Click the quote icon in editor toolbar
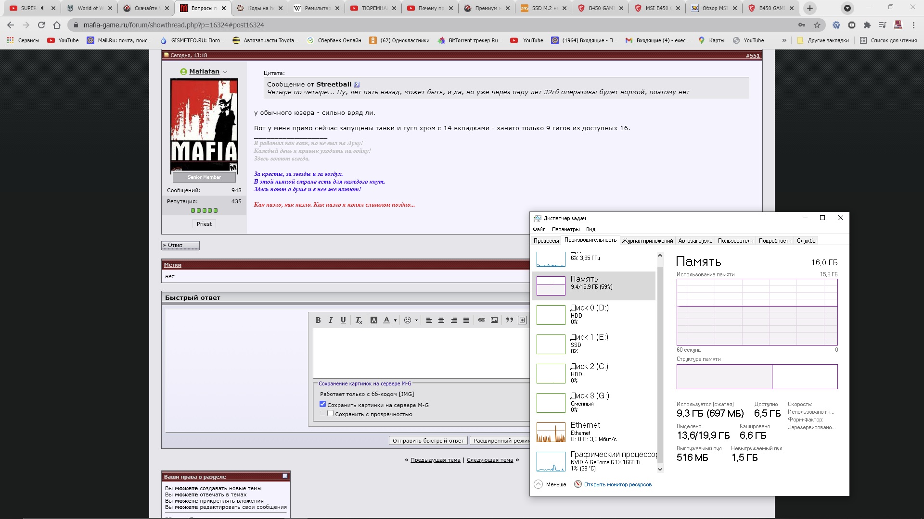Screen dimensions: 924x519 pos(509,320)
